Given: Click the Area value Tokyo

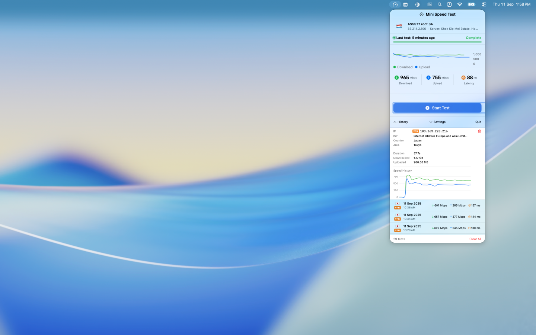Looking at the screenshot, I should (x=418, y=145).
